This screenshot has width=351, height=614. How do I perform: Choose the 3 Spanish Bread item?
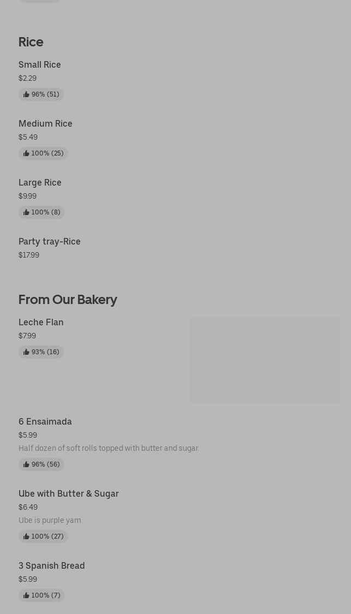tap(52, 565)
